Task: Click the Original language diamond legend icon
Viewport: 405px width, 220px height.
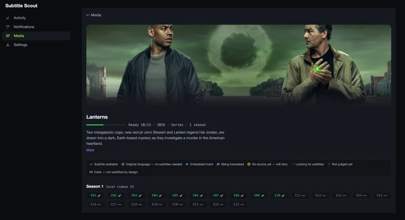Action: point(123,164)
